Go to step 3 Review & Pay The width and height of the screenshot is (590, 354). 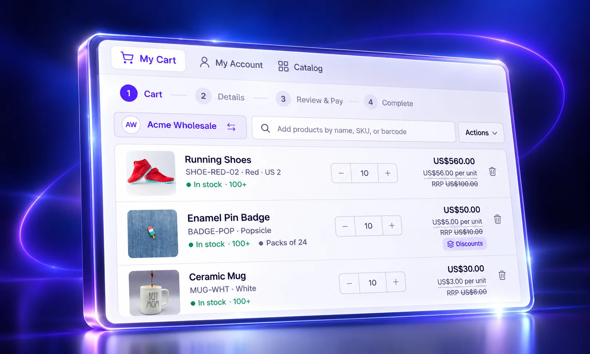tap(309, 99)
